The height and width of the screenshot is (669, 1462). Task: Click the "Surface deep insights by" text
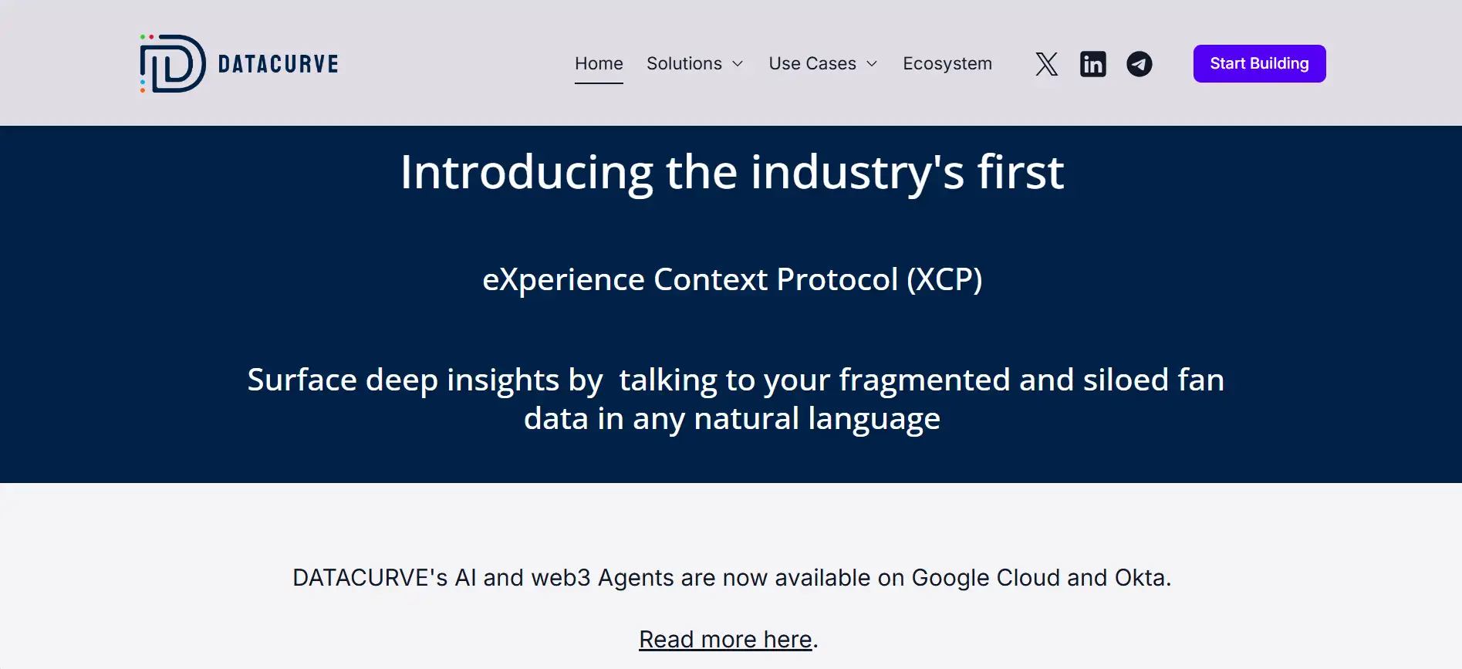(424, 380)
